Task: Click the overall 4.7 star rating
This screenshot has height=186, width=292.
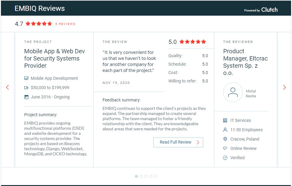Action: [x=39, y=24]
